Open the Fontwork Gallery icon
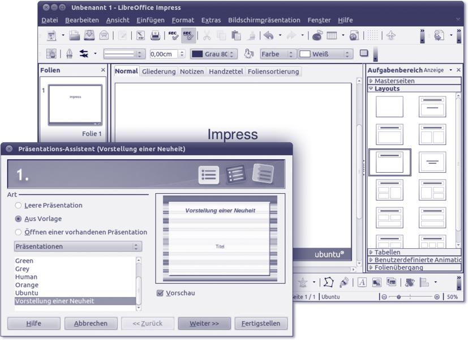The height and width of the screenshot is (340, 468). pyautogui.click(x=362, y=282)
